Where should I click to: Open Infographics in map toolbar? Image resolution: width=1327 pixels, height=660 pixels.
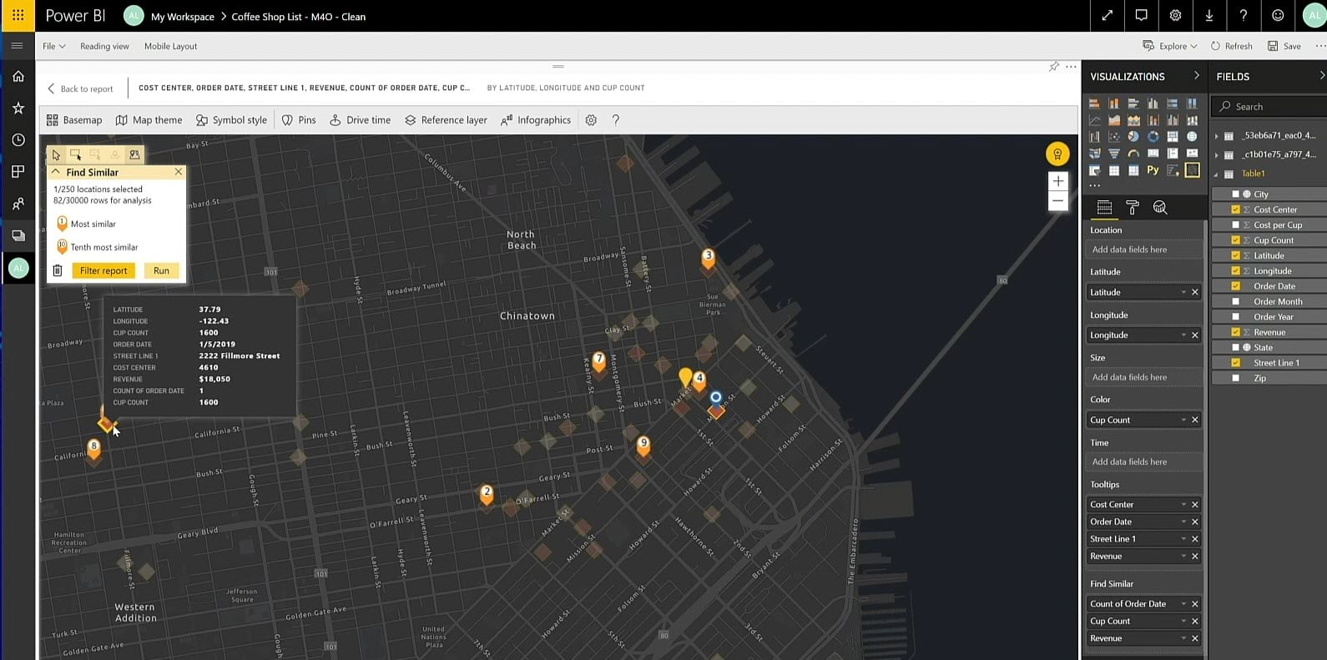click(x=535, y=120)
